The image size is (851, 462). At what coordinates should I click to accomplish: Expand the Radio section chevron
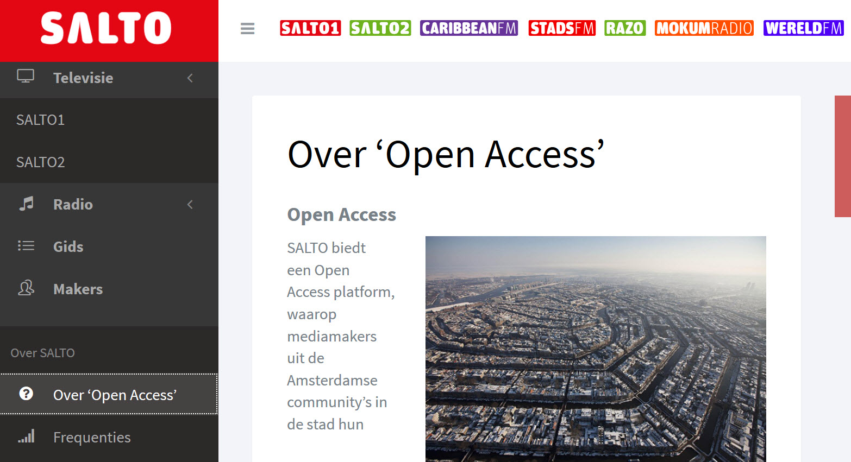pyautogui.click(x=190, y=205)
